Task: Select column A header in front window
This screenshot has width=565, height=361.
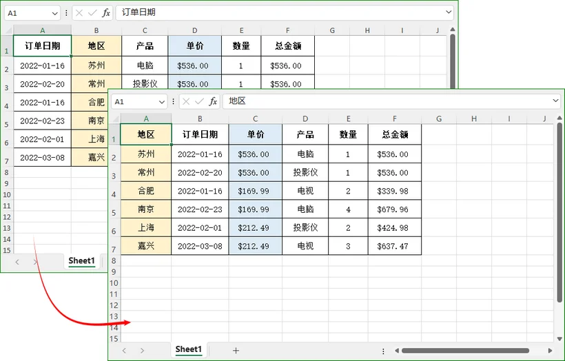Action: (146, 118)
